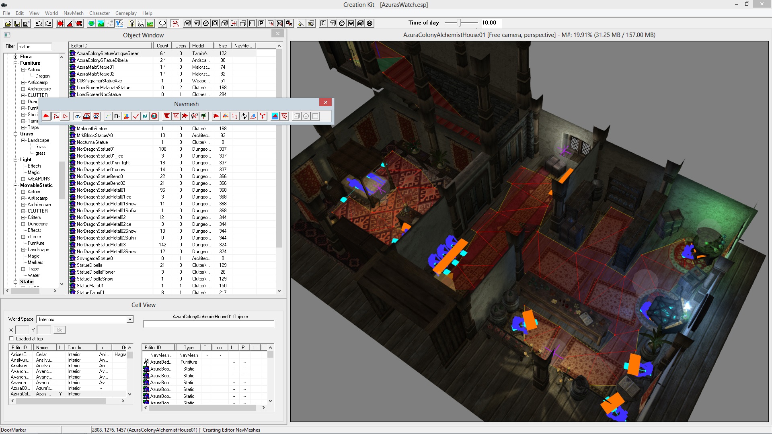Undo the last action using toolbar arrow
772x434 pixels.
(39, 24)
